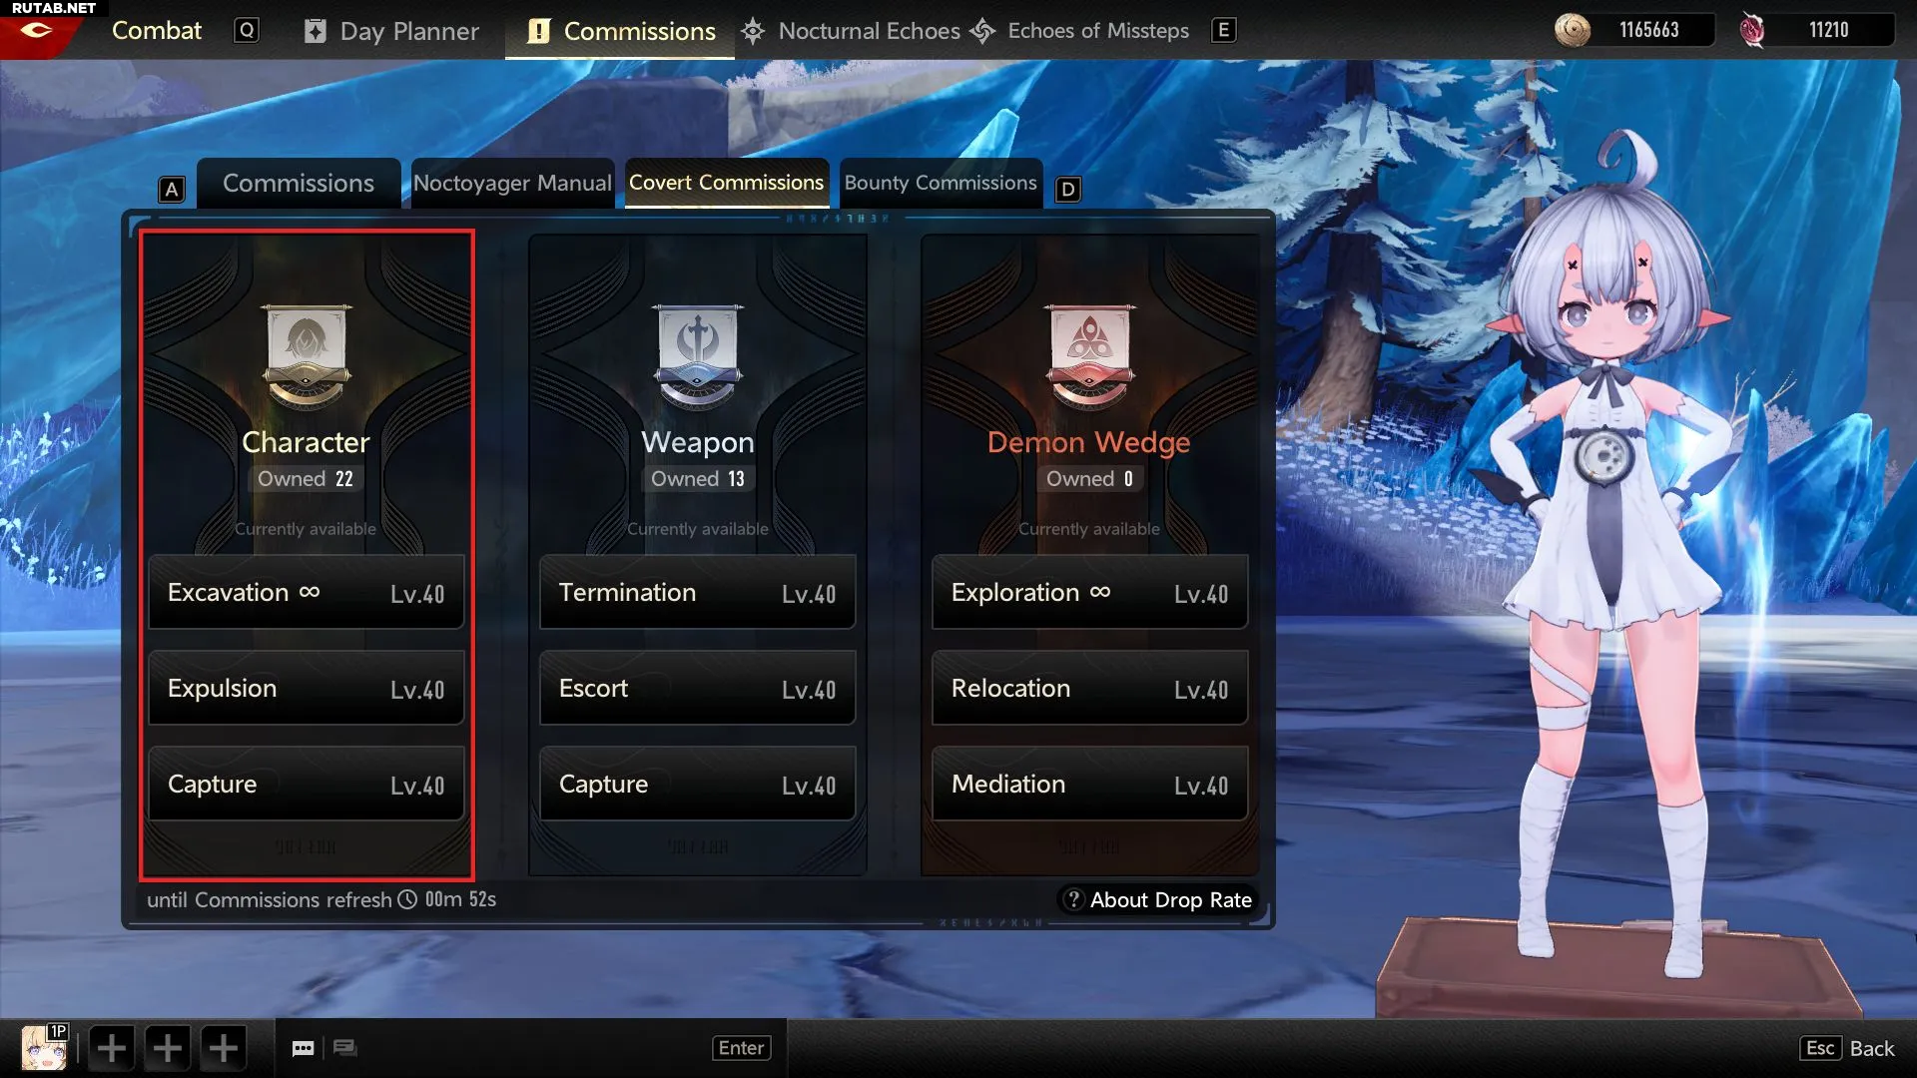Open the chat bubble icon
Viewport: 1917px width, 1078px height.
(x=304, y=1048)
